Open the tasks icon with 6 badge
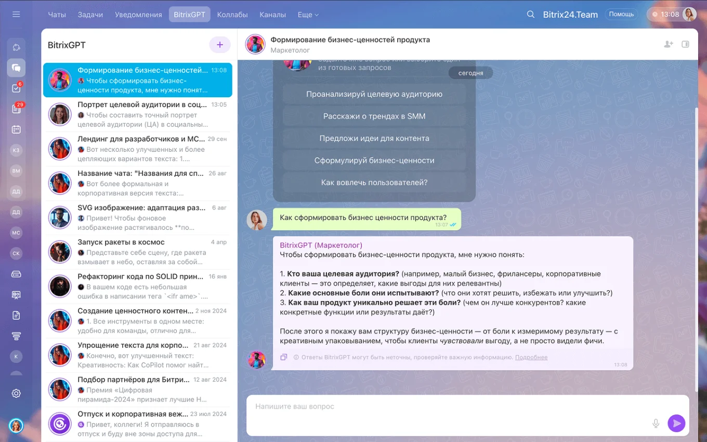This screenshot has height=442, width=707. pyautogui.click(x=16, y=88)
